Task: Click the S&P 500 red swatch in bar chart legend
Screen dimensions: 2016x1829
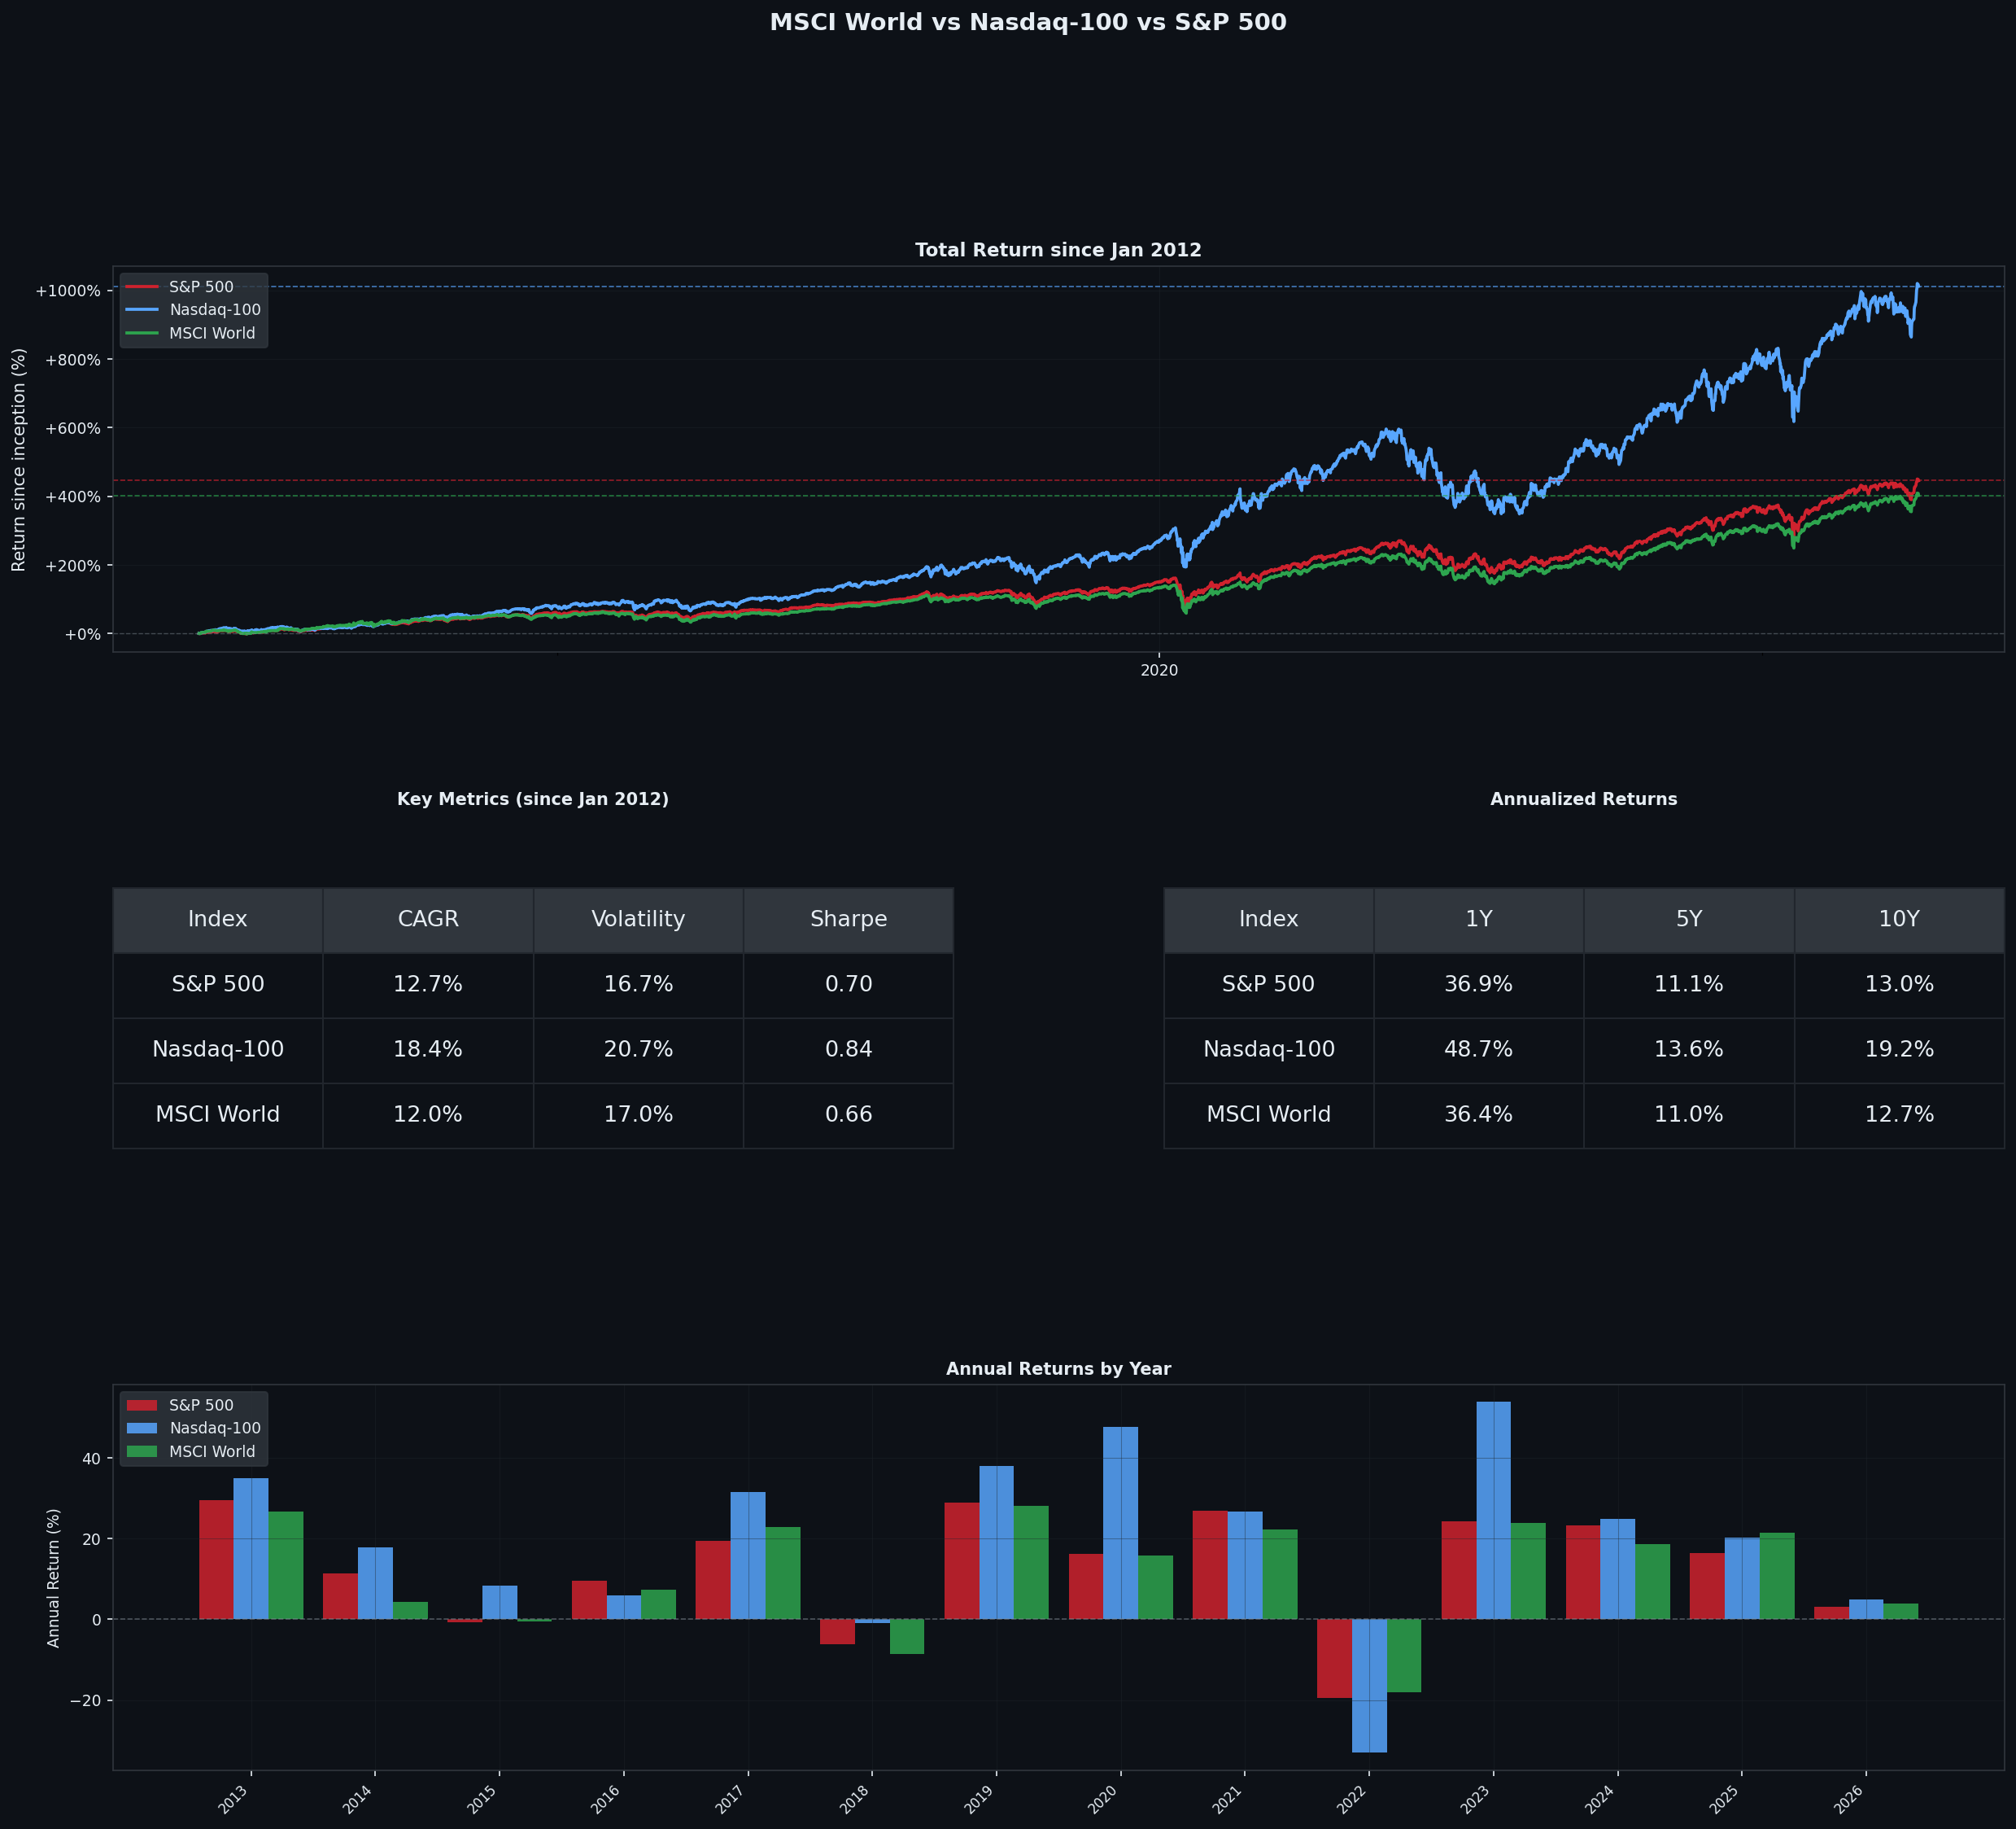Action: (142, 1406)
